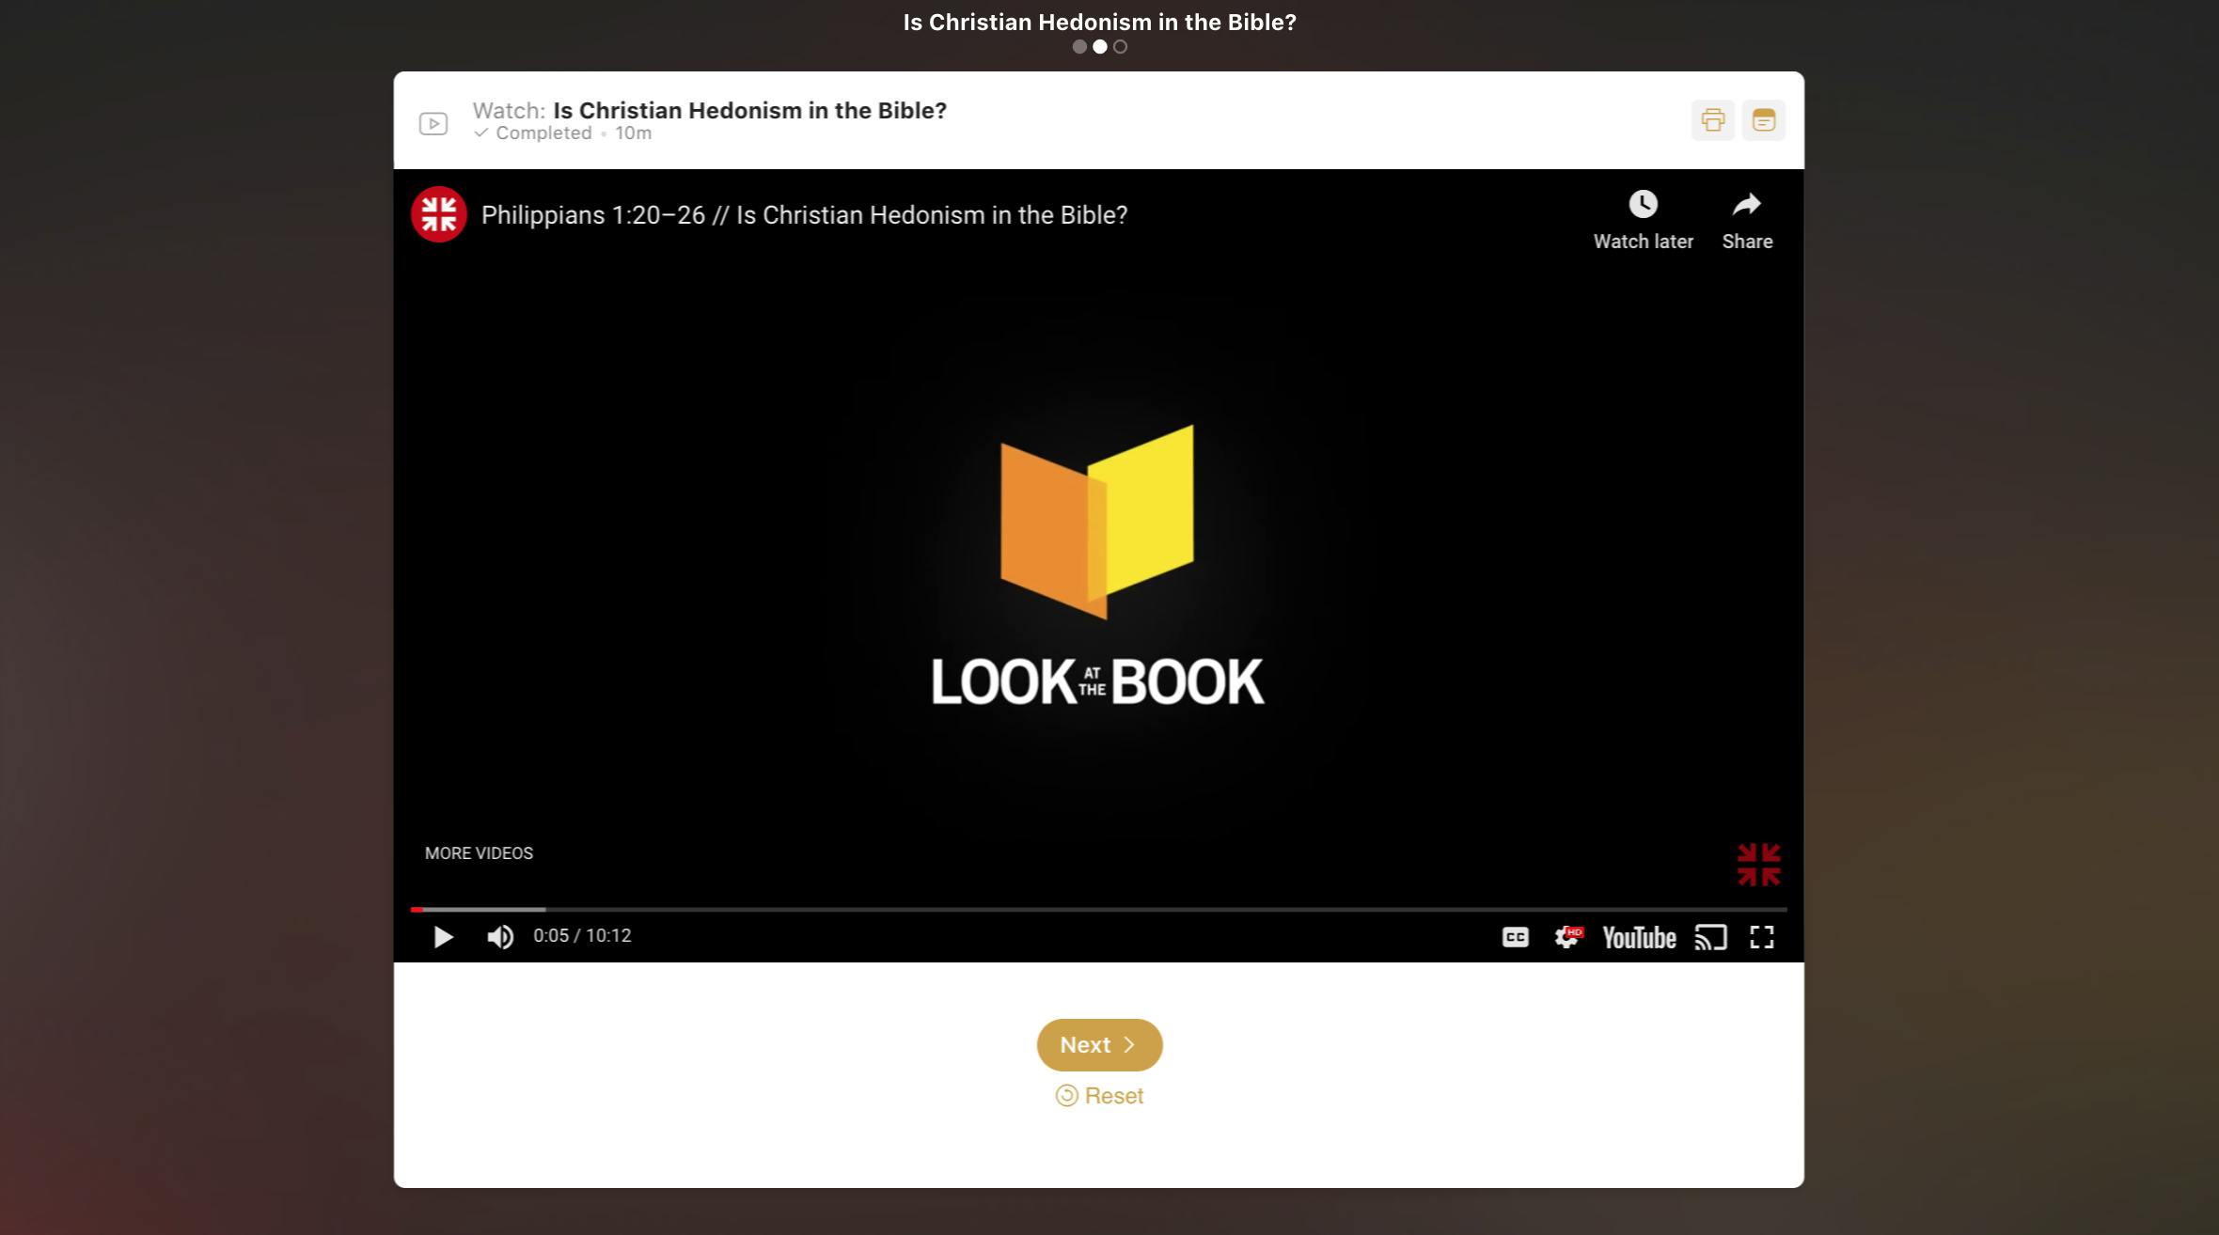2219x1235 pixels.
Task: Select the second step dot
Action: (1099, 47)
